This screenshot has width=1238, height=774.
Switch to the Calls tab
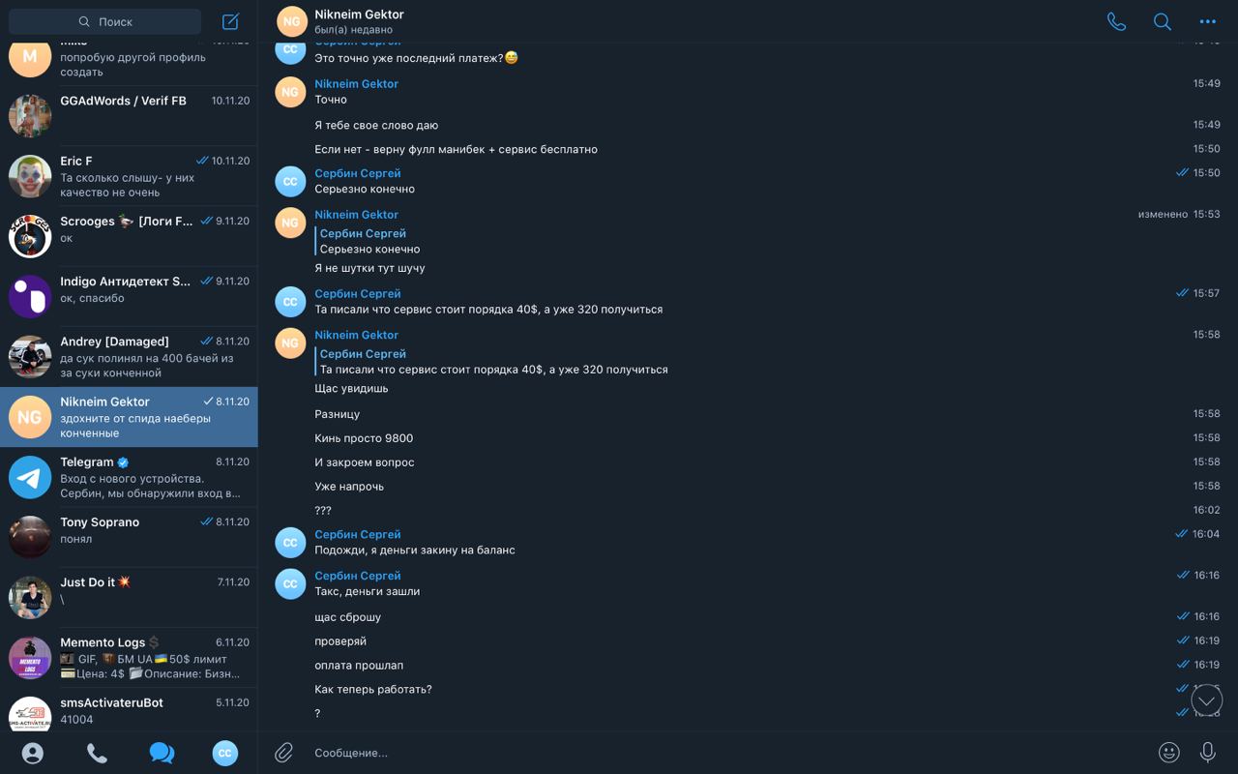pyautogui.click(x=97, y=753)
